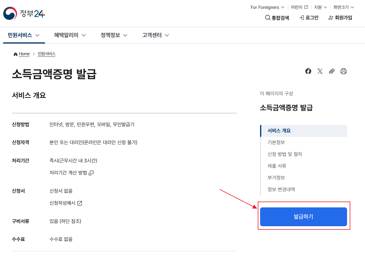Viewport: 365px width, 263px height.
Task: Click text 즉시(근무시간 내 3시간)
Action: click(x=73, y=161)
